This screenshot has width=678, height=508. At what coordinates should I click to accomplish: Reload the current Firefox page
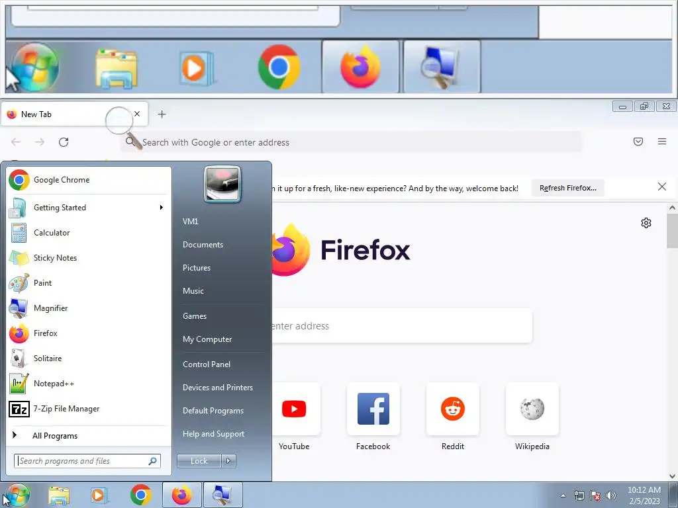tap(64, 142)
